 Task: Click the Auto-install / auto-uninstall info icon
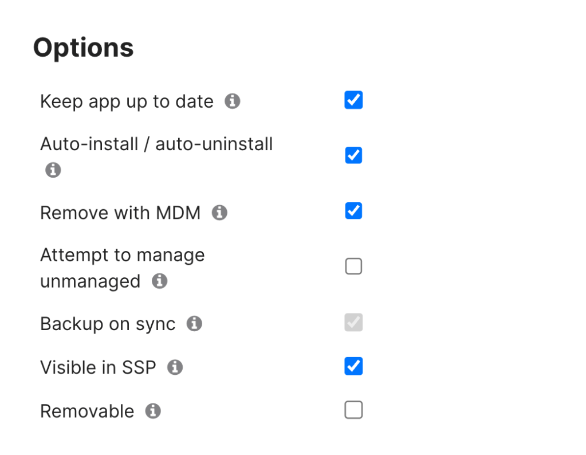pos(53,170)
